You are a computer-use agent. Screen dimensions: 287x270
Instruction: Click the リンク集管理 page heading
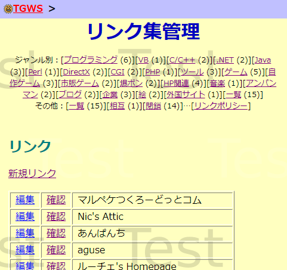tap(143, 32)
